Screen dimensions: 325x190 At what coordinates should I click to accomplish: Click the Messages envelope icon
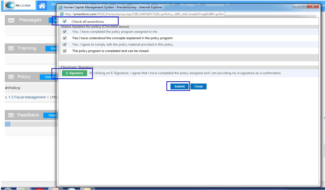[11, 20]
